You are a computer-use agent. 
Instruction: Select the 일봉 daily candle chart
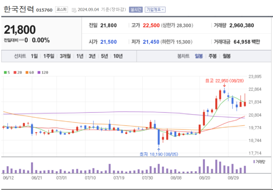pos(199,56)
